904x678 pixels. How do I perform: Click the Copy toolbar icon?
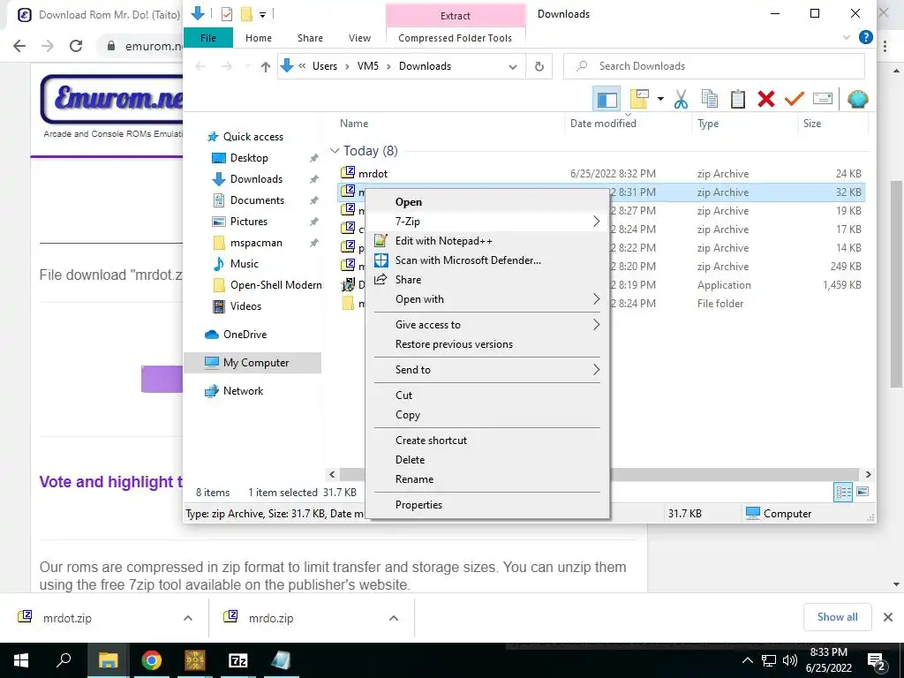coord(709,99)
